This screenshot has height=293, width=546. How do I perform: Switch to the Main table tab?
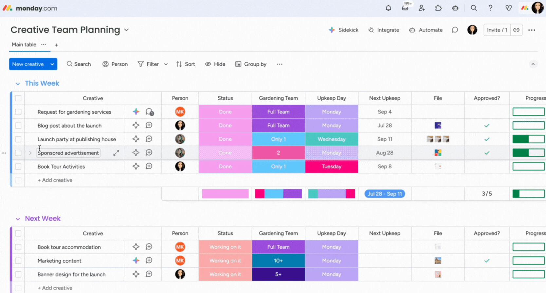[24, 45]
